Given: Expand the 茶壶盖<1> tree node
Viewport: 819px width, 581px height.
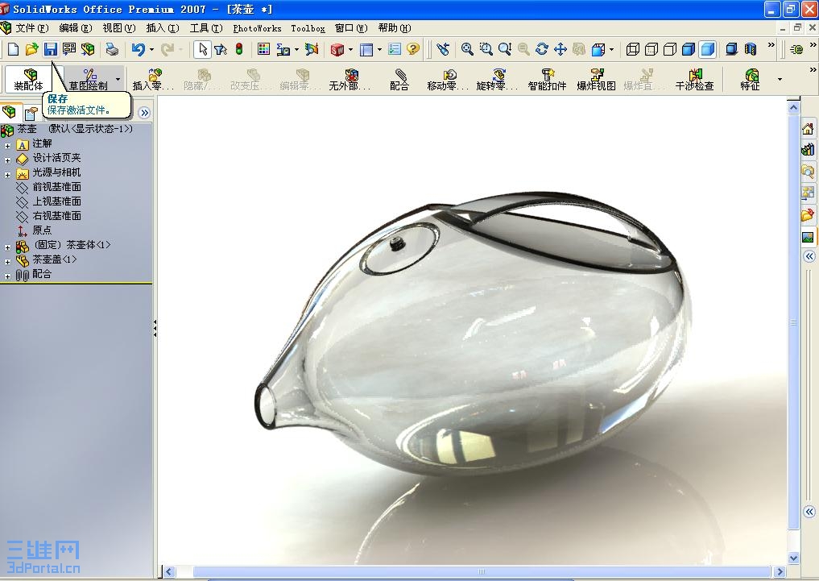Looking at the screenshot, I should (7, 262).
